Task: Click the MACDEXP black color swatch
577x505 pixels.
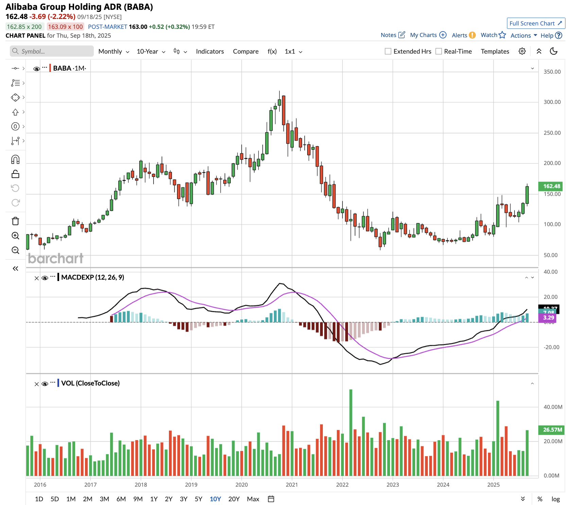Action: pos(58,277)
